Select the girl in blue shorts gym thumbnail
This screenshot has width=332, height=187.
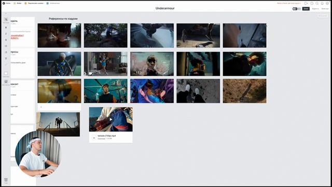click(106, 64)
